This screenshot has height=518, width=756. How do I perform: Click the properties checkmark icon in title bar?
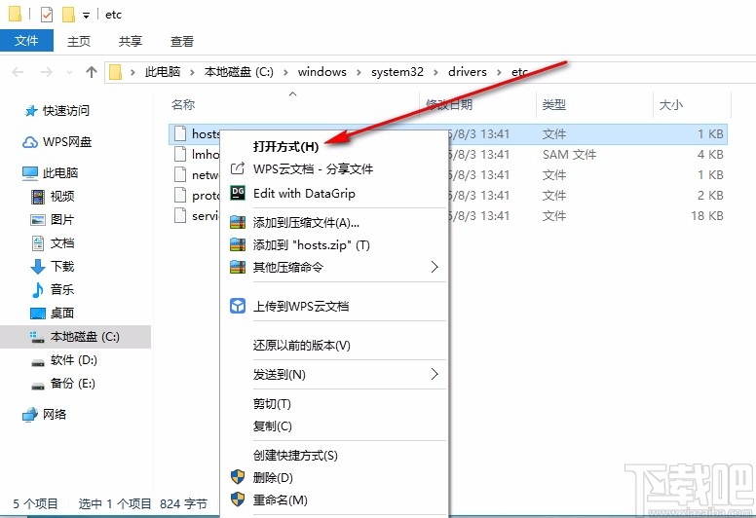tap(47, 15)
